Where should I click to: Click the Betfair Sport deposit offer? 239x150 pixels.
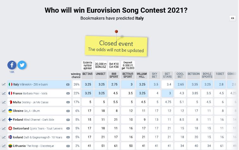click(x=128, y=65)
